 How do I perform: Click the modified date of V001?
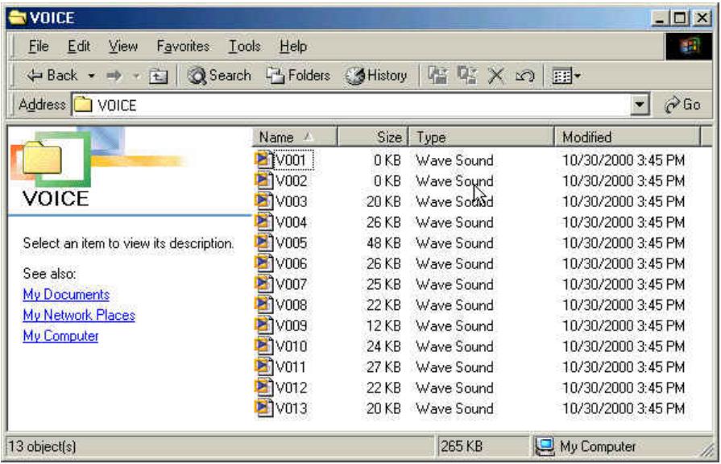[x=624, y=160]
